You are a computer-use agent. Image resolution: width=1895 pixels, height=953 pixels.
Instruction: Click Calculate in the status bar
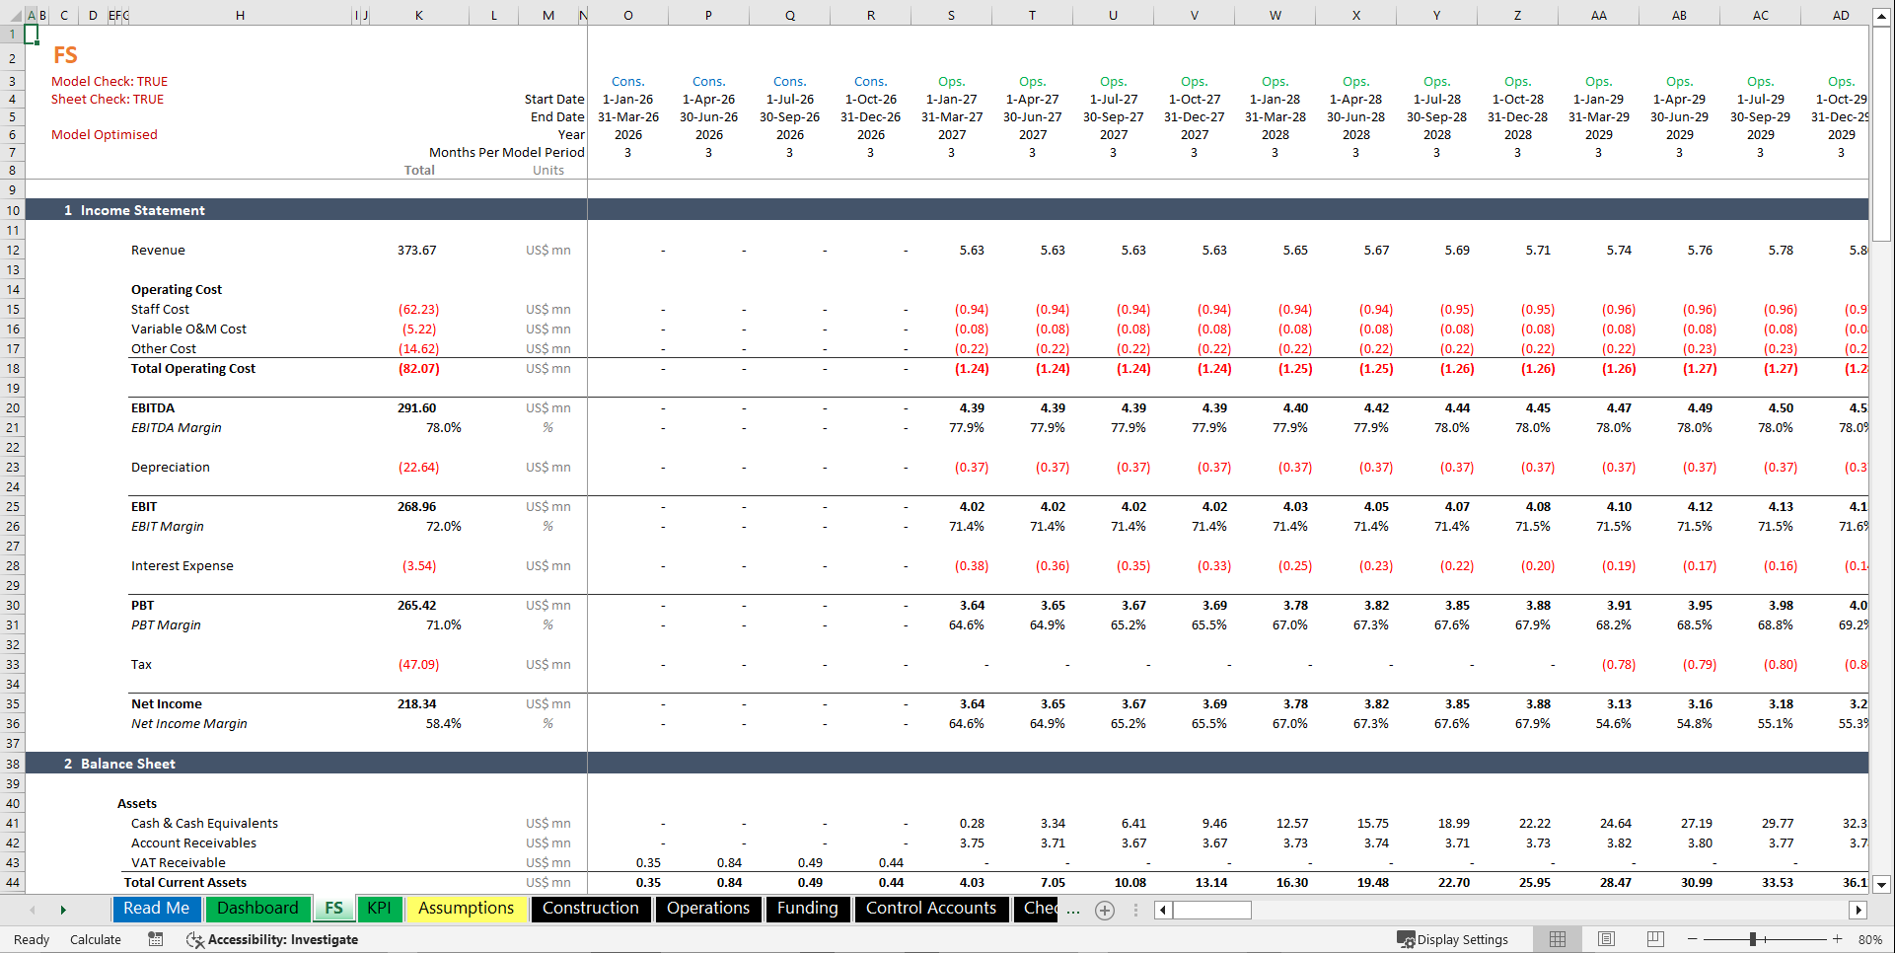[x=95, y=939]
